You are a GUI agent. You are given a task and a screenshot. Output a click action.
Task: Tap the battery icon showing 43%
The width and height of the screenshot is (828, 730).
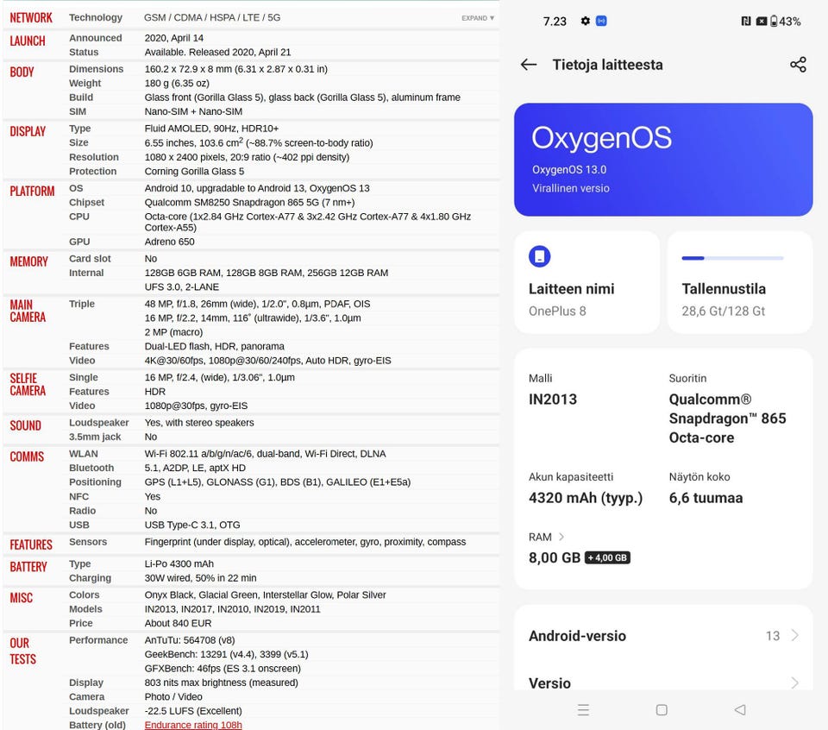774,21
